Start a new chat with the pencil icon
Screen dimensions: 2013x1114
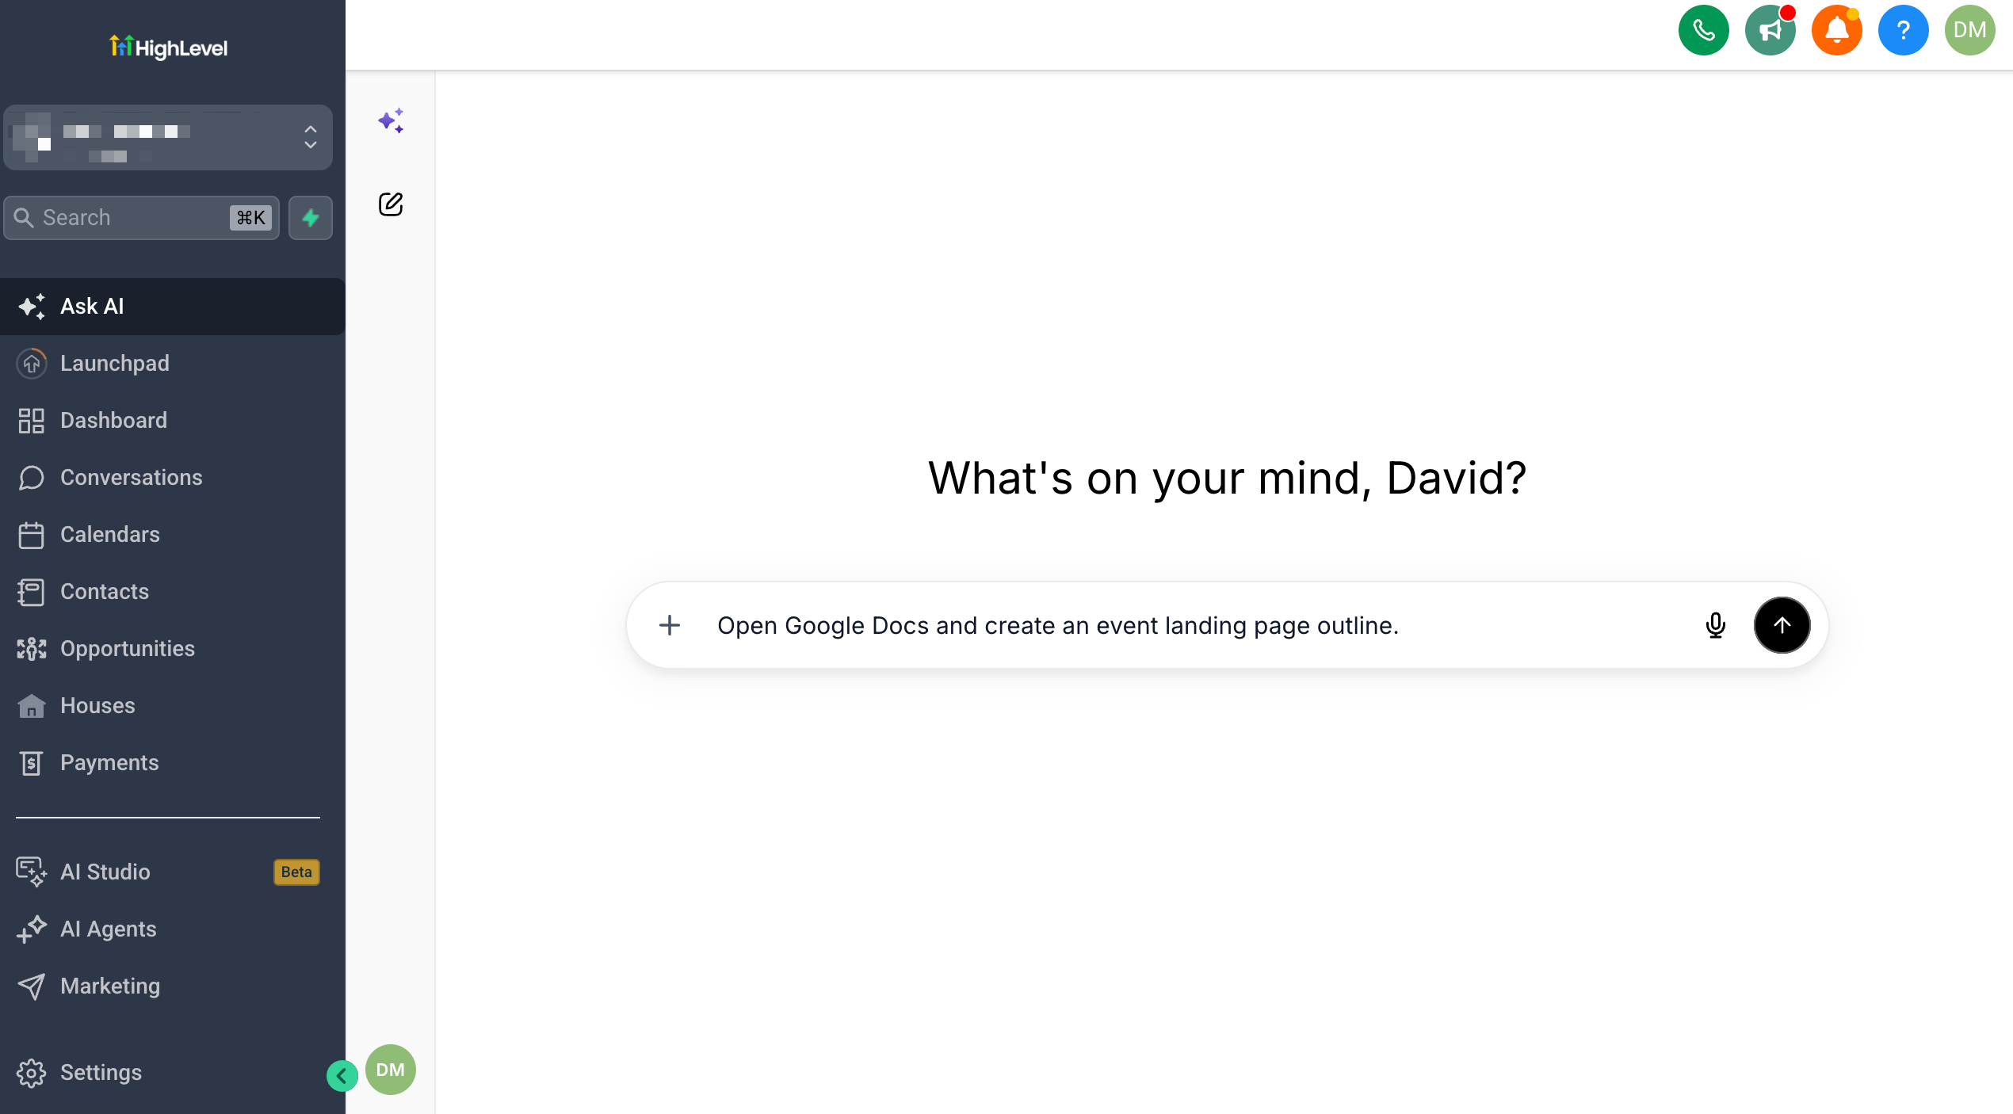[391, 204]
